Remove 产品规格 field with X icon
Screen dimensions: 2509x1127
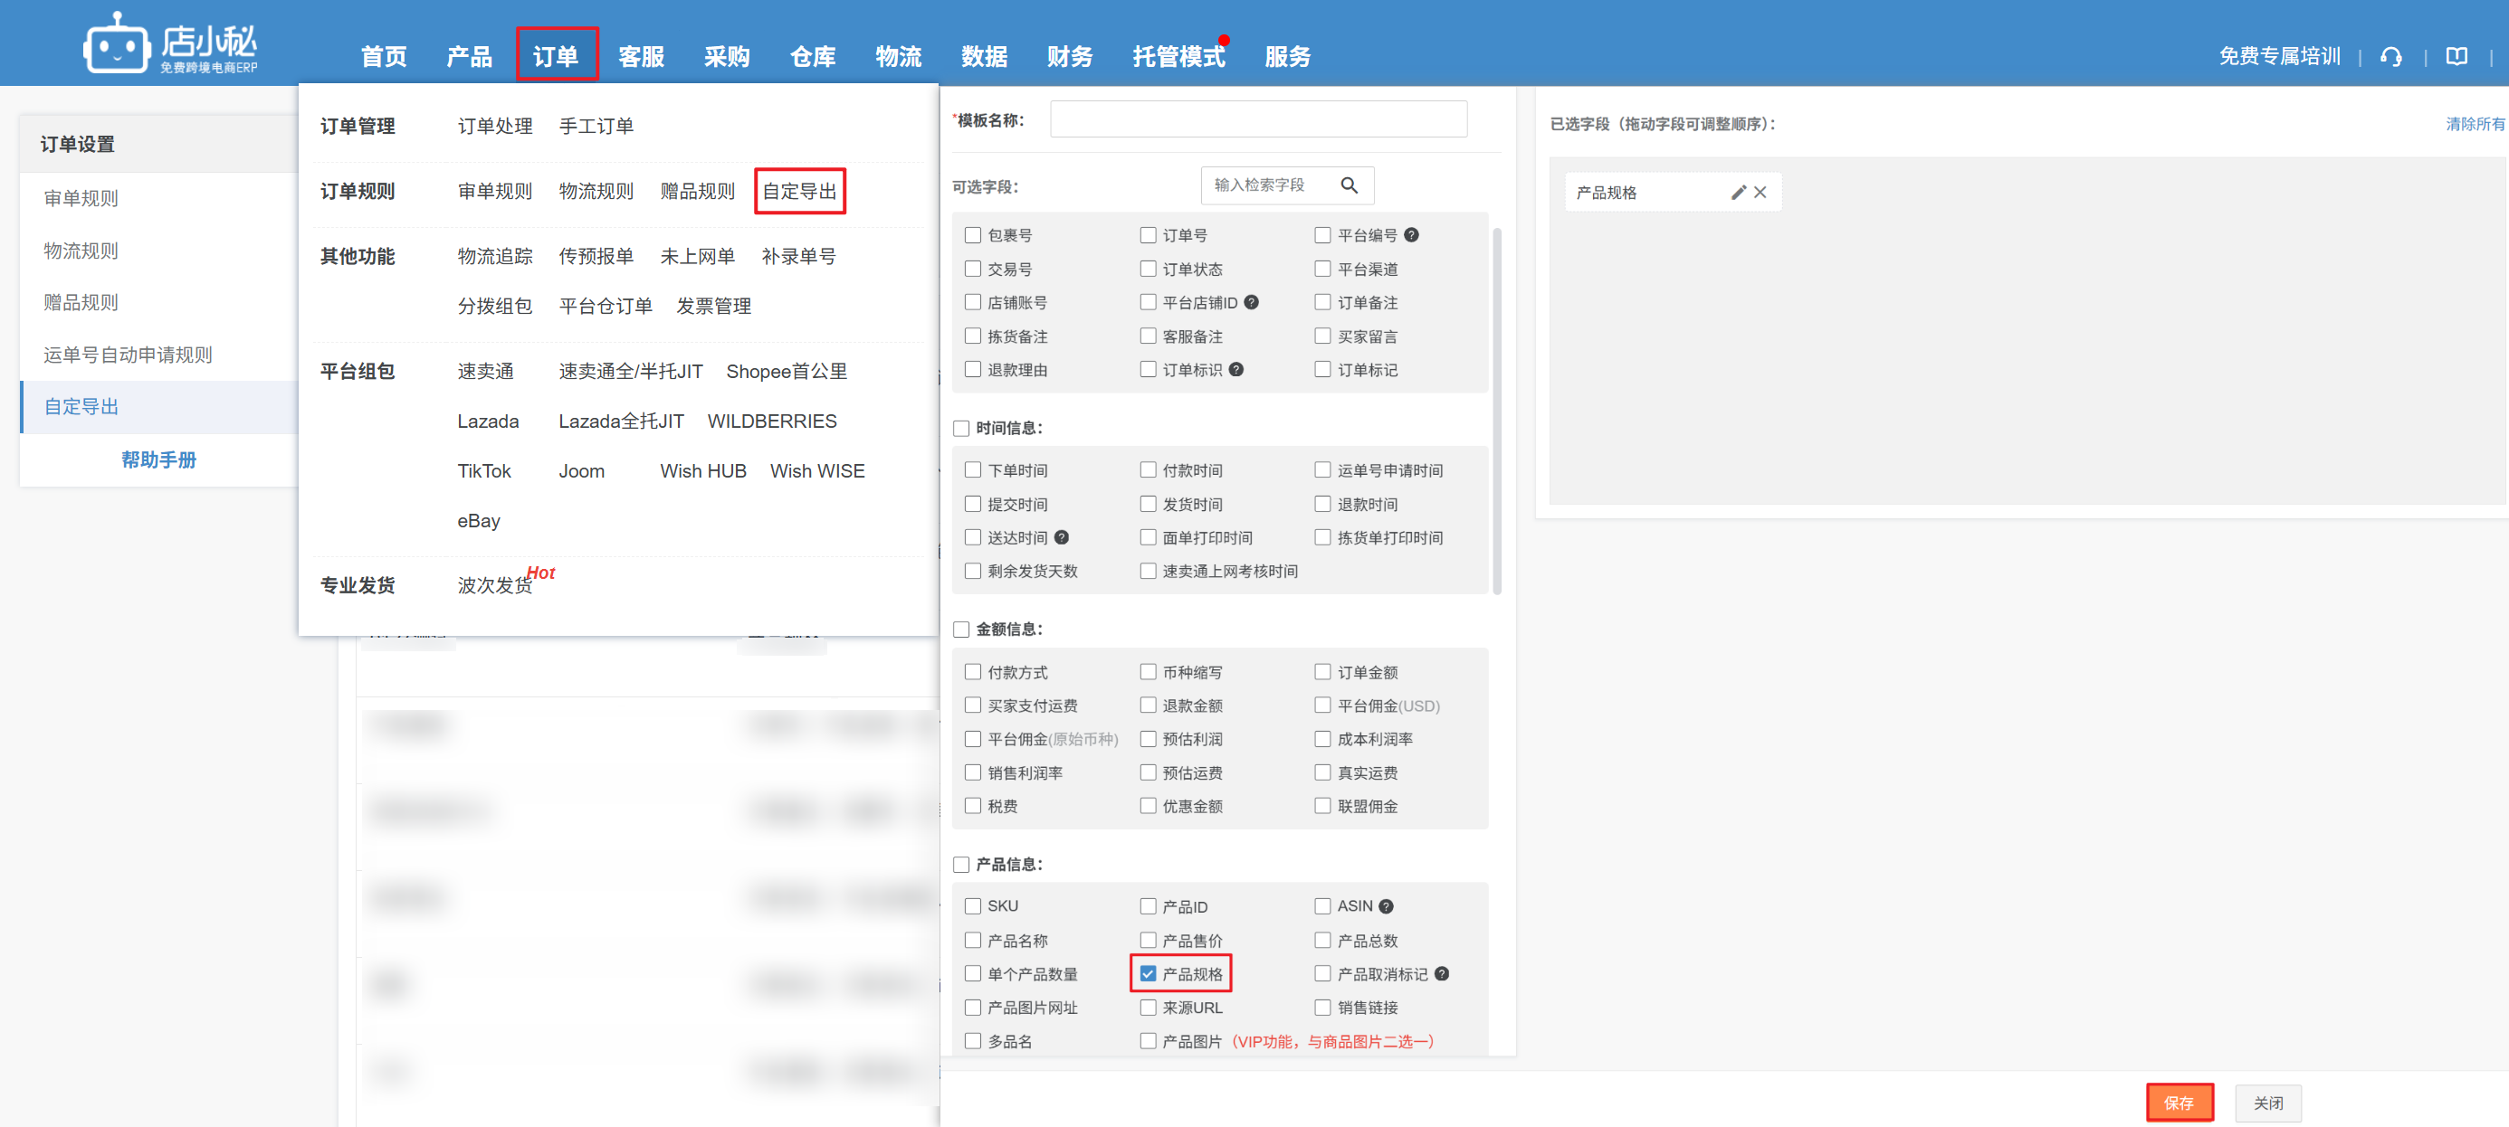coord(1760,193)
